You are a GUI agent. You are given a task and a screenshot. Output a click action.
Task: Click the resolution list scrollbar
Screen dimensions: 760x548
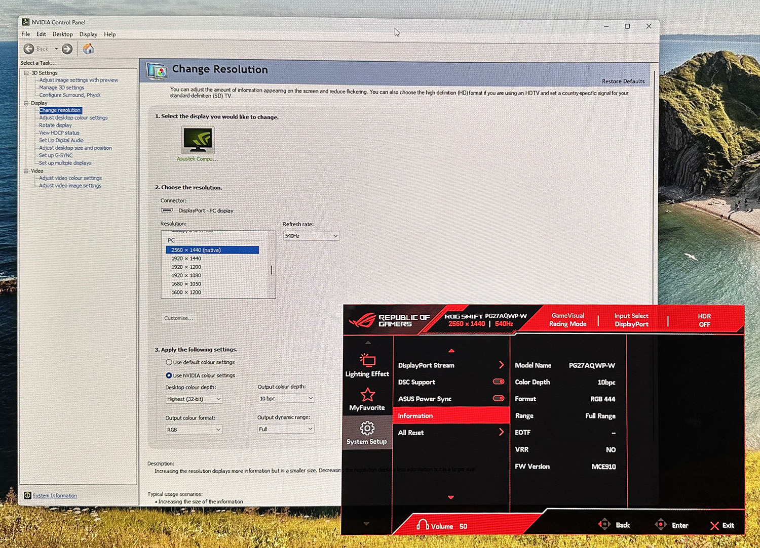(x=272, y=270)
